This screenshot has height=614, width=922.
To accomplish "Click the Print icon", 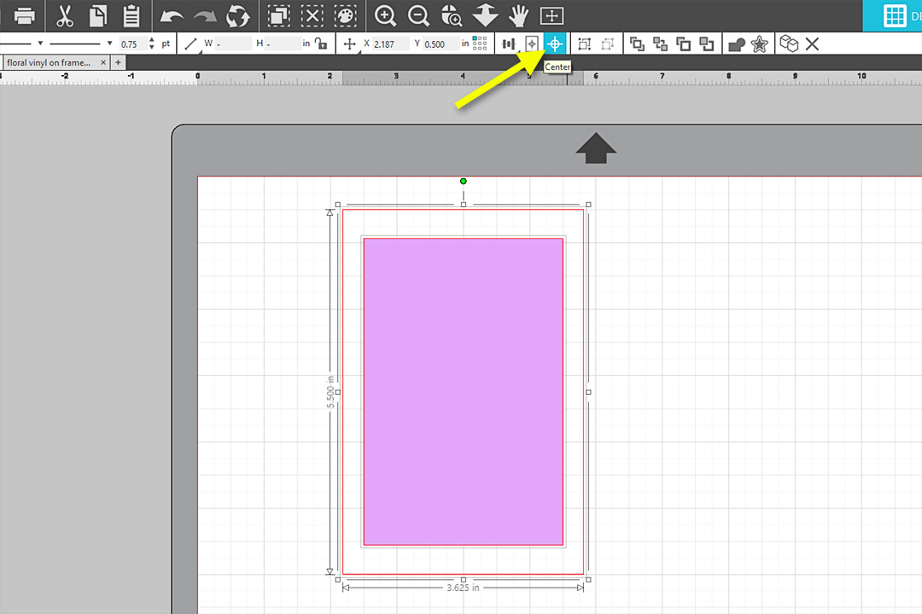I will (x=25, y=15).
